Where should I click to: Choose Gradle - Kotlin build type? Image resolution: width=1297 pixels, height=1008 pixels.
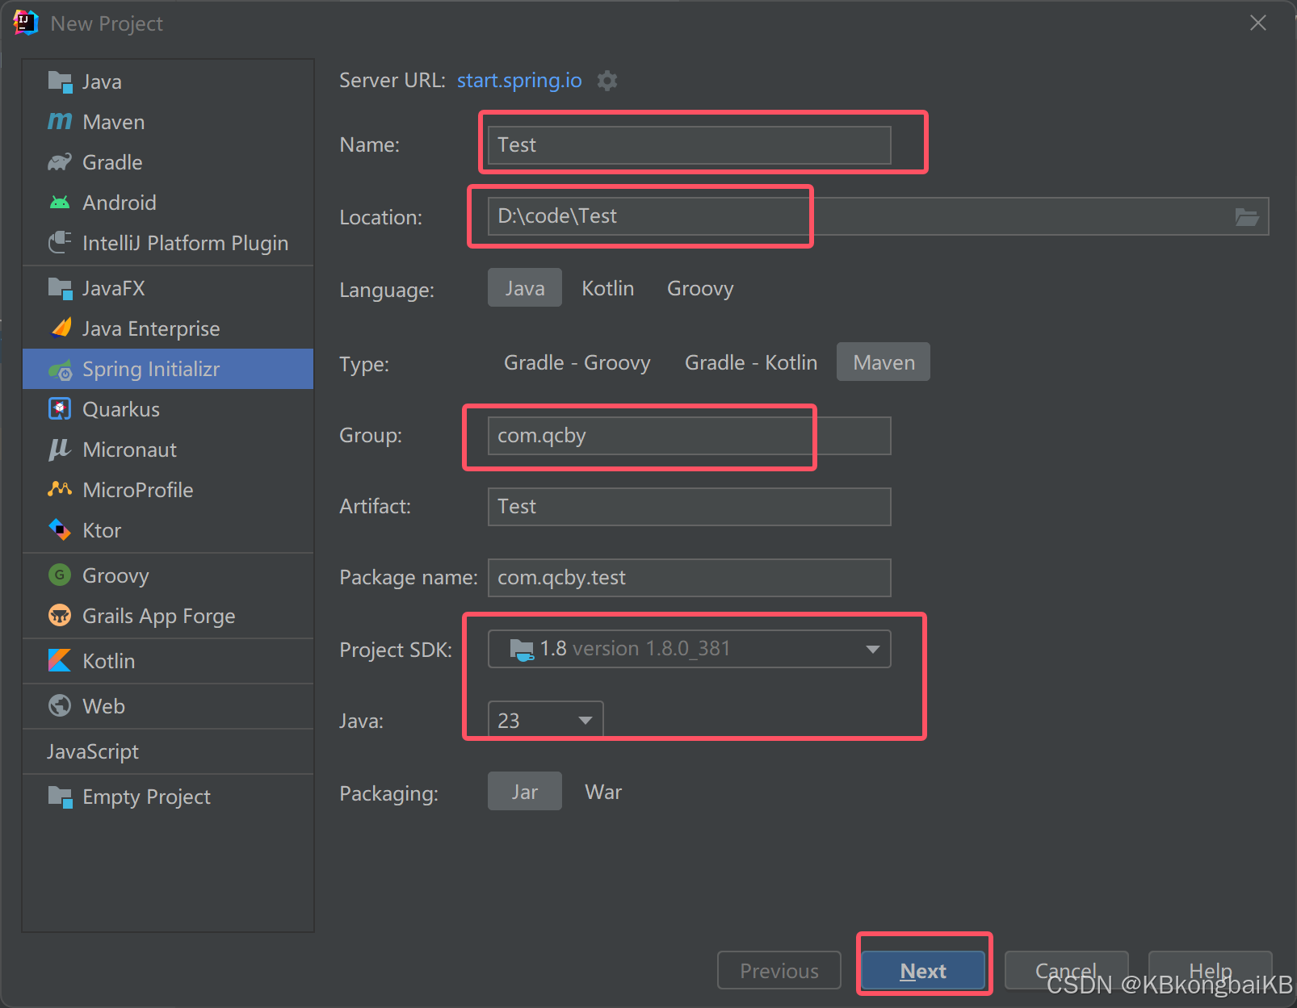[x=751, y=362]
